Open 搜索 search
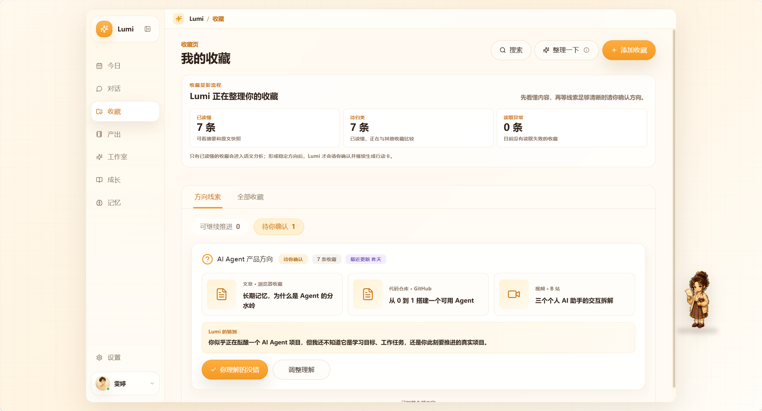The height and width of the screenshot is (411, 762). (511, 50)
